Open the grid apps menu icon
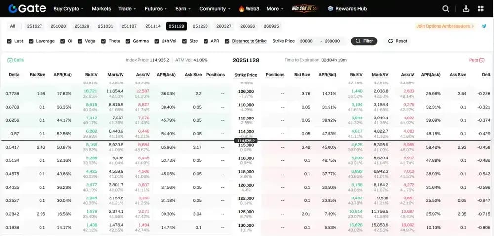 481,9
